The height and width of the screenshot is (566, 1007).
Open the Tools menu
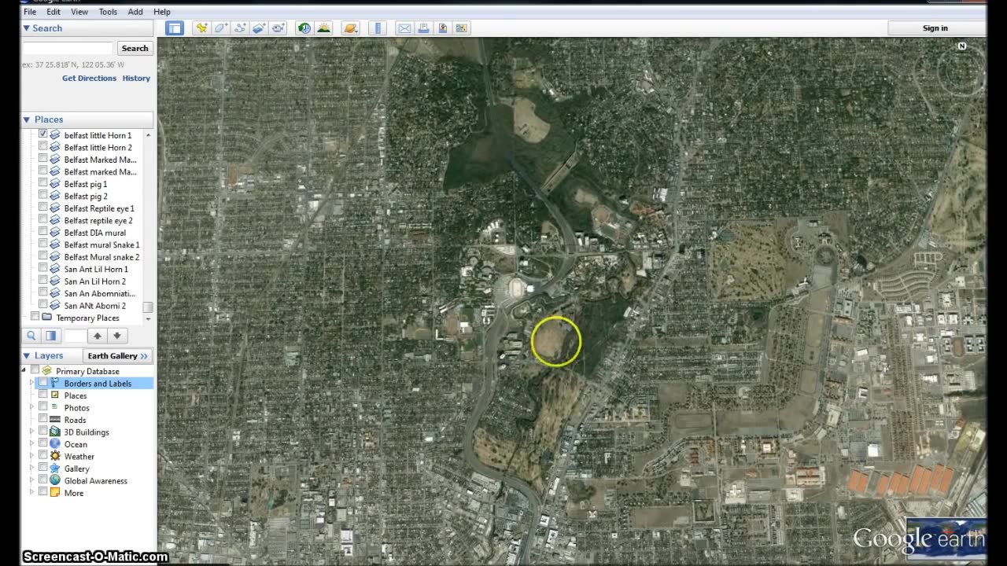pyautogui.click(x=108, y=12)
